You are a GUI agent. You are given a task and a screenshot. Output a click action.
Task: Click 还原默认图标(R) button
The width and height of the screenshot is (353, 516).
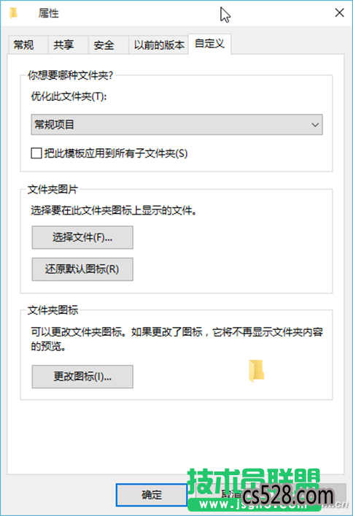tap(82, 269)
